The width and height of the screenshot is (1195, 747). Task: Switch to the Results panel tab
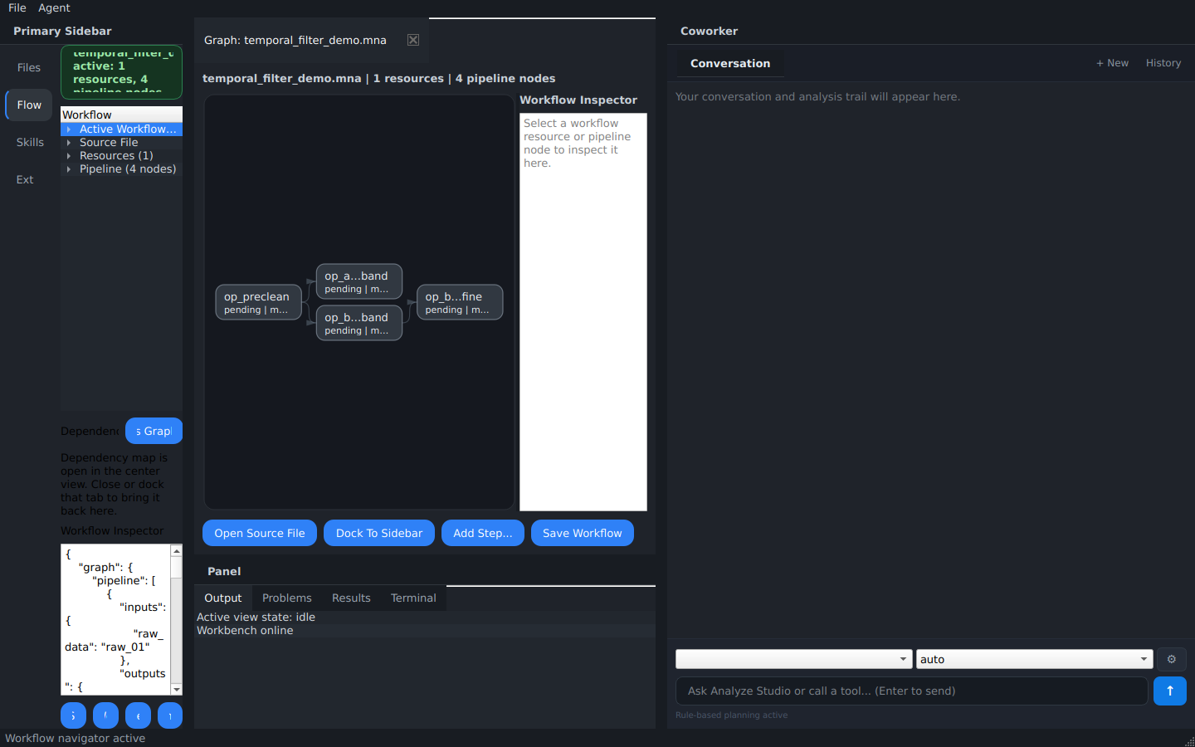coord(351,598)
